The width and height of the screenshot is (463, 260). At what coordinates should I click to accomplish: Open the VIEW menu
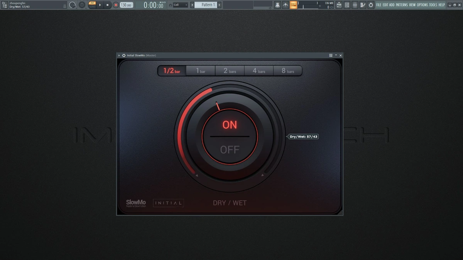click(412, 5)
